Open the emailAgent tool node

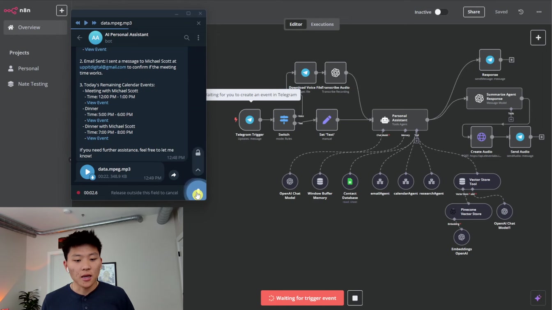[380, 181]
